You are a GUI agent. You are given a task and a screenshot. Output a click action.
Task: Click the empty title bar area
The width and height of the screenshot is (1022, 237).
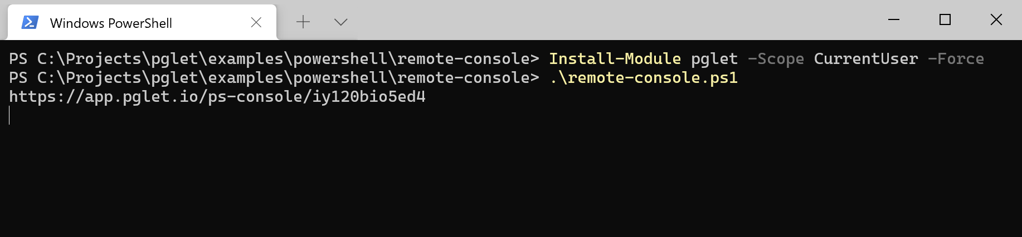[x=613, y=20]
